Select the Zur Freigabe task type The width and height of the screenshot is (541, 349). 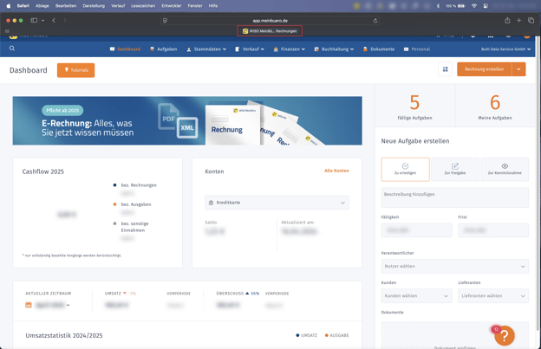(454, 168)
